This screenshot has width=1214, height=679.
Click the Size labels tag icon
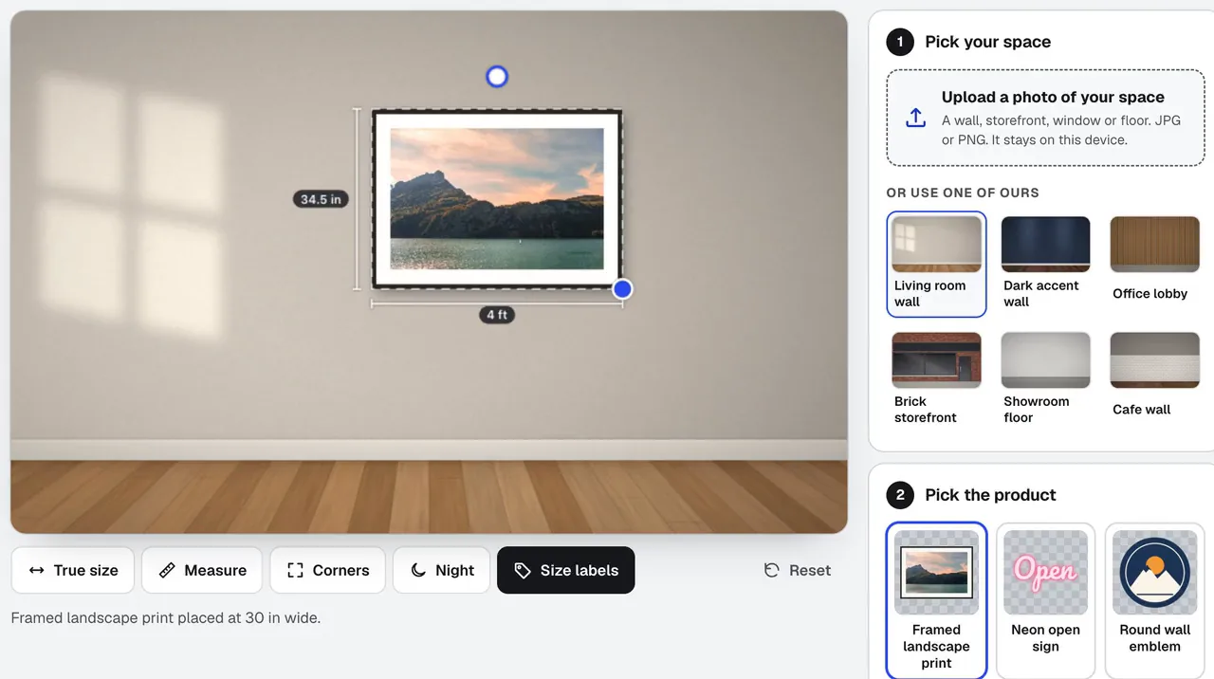coord(523,570)
